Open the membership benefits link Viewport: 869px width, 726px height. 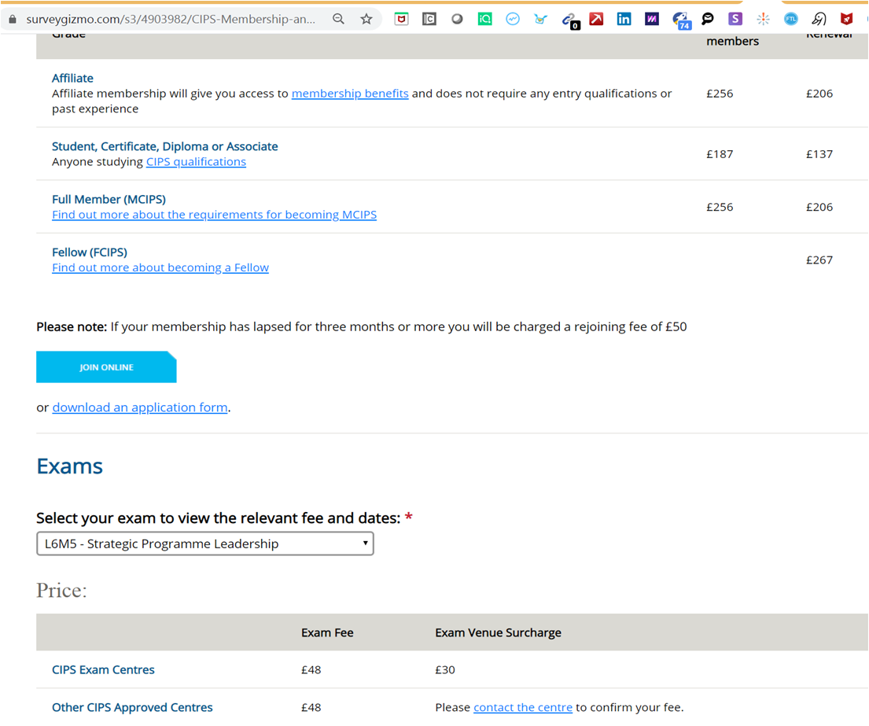350,94
